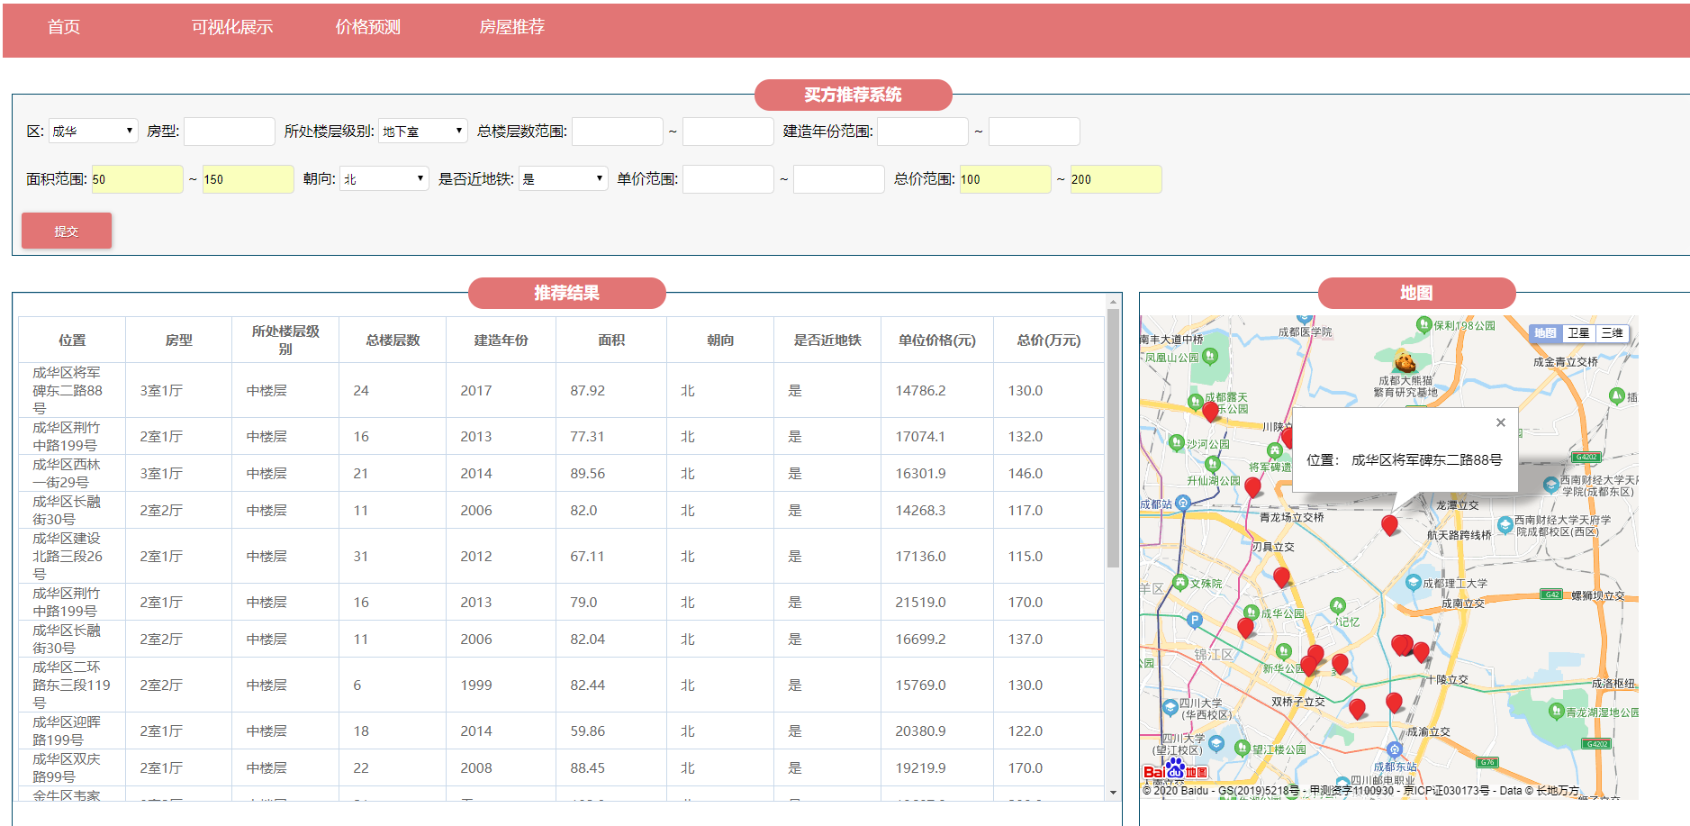
Task: Click the 成华区建设北路三段26号 location cell
Action: [x=72, y=556]
